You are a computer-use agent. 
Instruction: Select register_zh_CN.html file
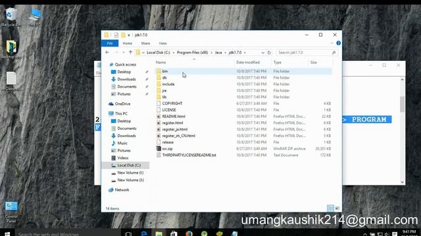pos(178,136)
